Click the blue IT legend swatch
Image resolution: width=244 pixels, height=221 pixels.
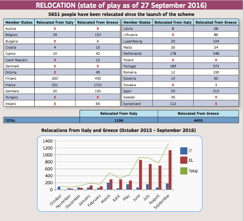coord(184,151)
